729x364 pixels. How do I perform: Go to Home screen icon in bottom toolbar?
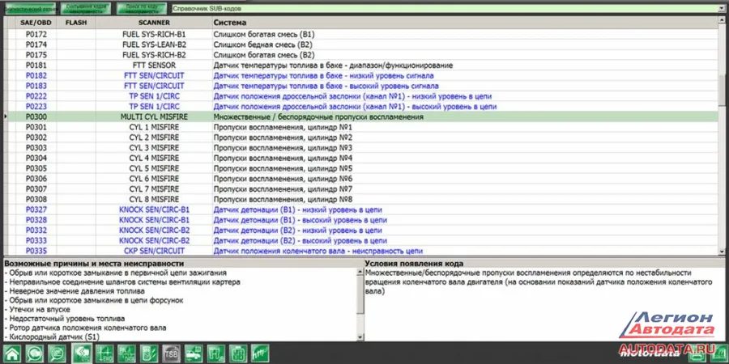click(12, 353)
